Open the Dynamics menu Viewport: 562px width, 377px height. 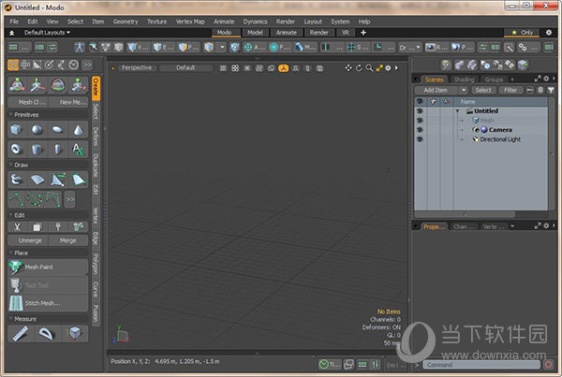(x=255, y=22)
